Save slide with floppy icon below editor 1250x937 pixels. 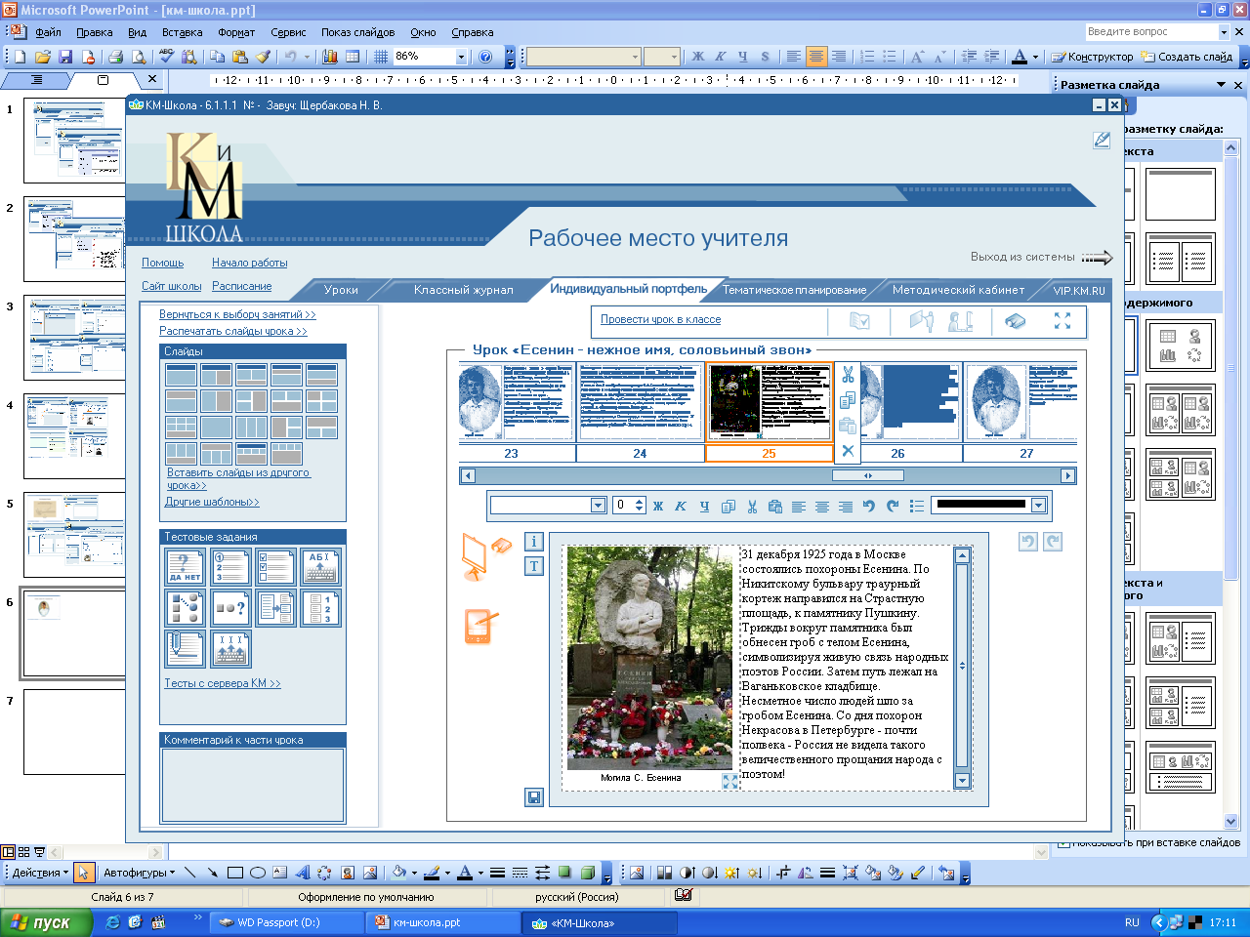pyautogui.click(x=534, y=797)
